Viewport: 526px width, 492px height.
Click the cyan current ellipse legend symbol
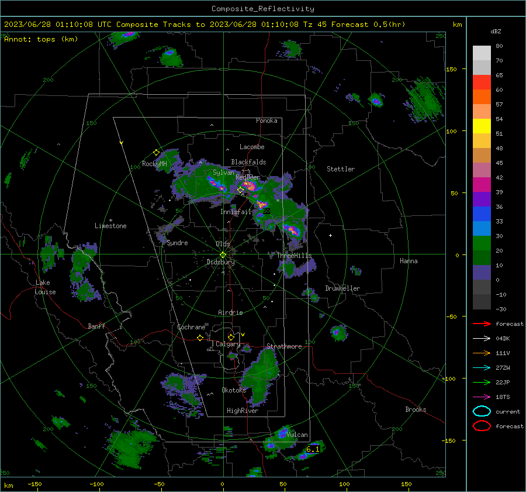click(x=482, y=411)
